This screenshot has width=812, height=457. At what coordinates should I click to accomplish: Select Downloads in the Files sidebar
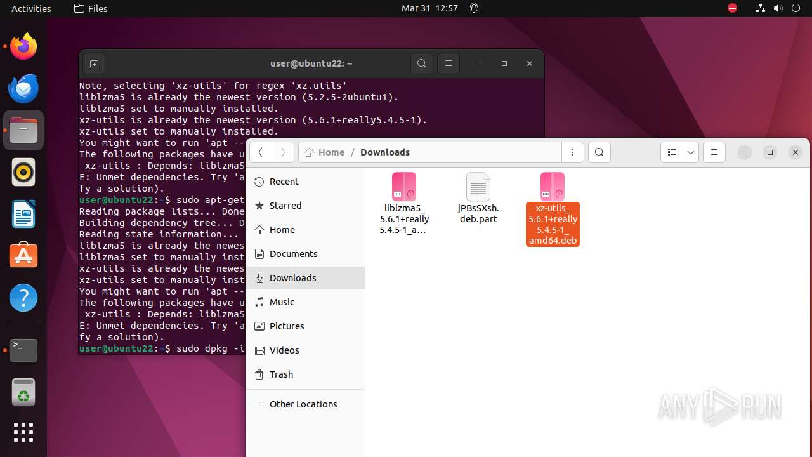click(305, 278)
